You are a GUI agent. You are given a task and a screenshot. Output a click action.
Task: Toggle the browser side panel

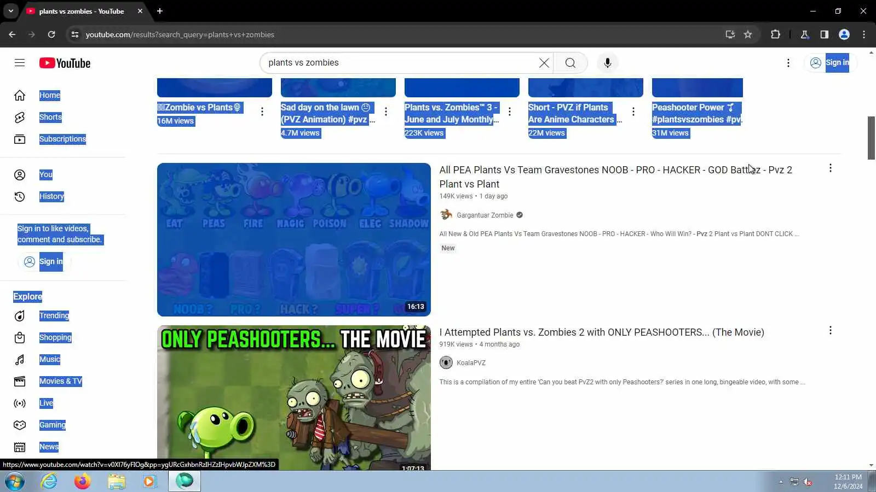coord(825,34)
